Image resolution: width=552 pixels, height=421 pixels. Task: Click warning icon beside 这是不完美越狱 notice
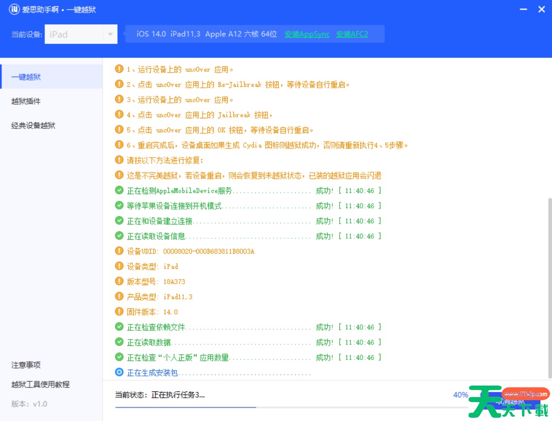(x=119, y=175)
